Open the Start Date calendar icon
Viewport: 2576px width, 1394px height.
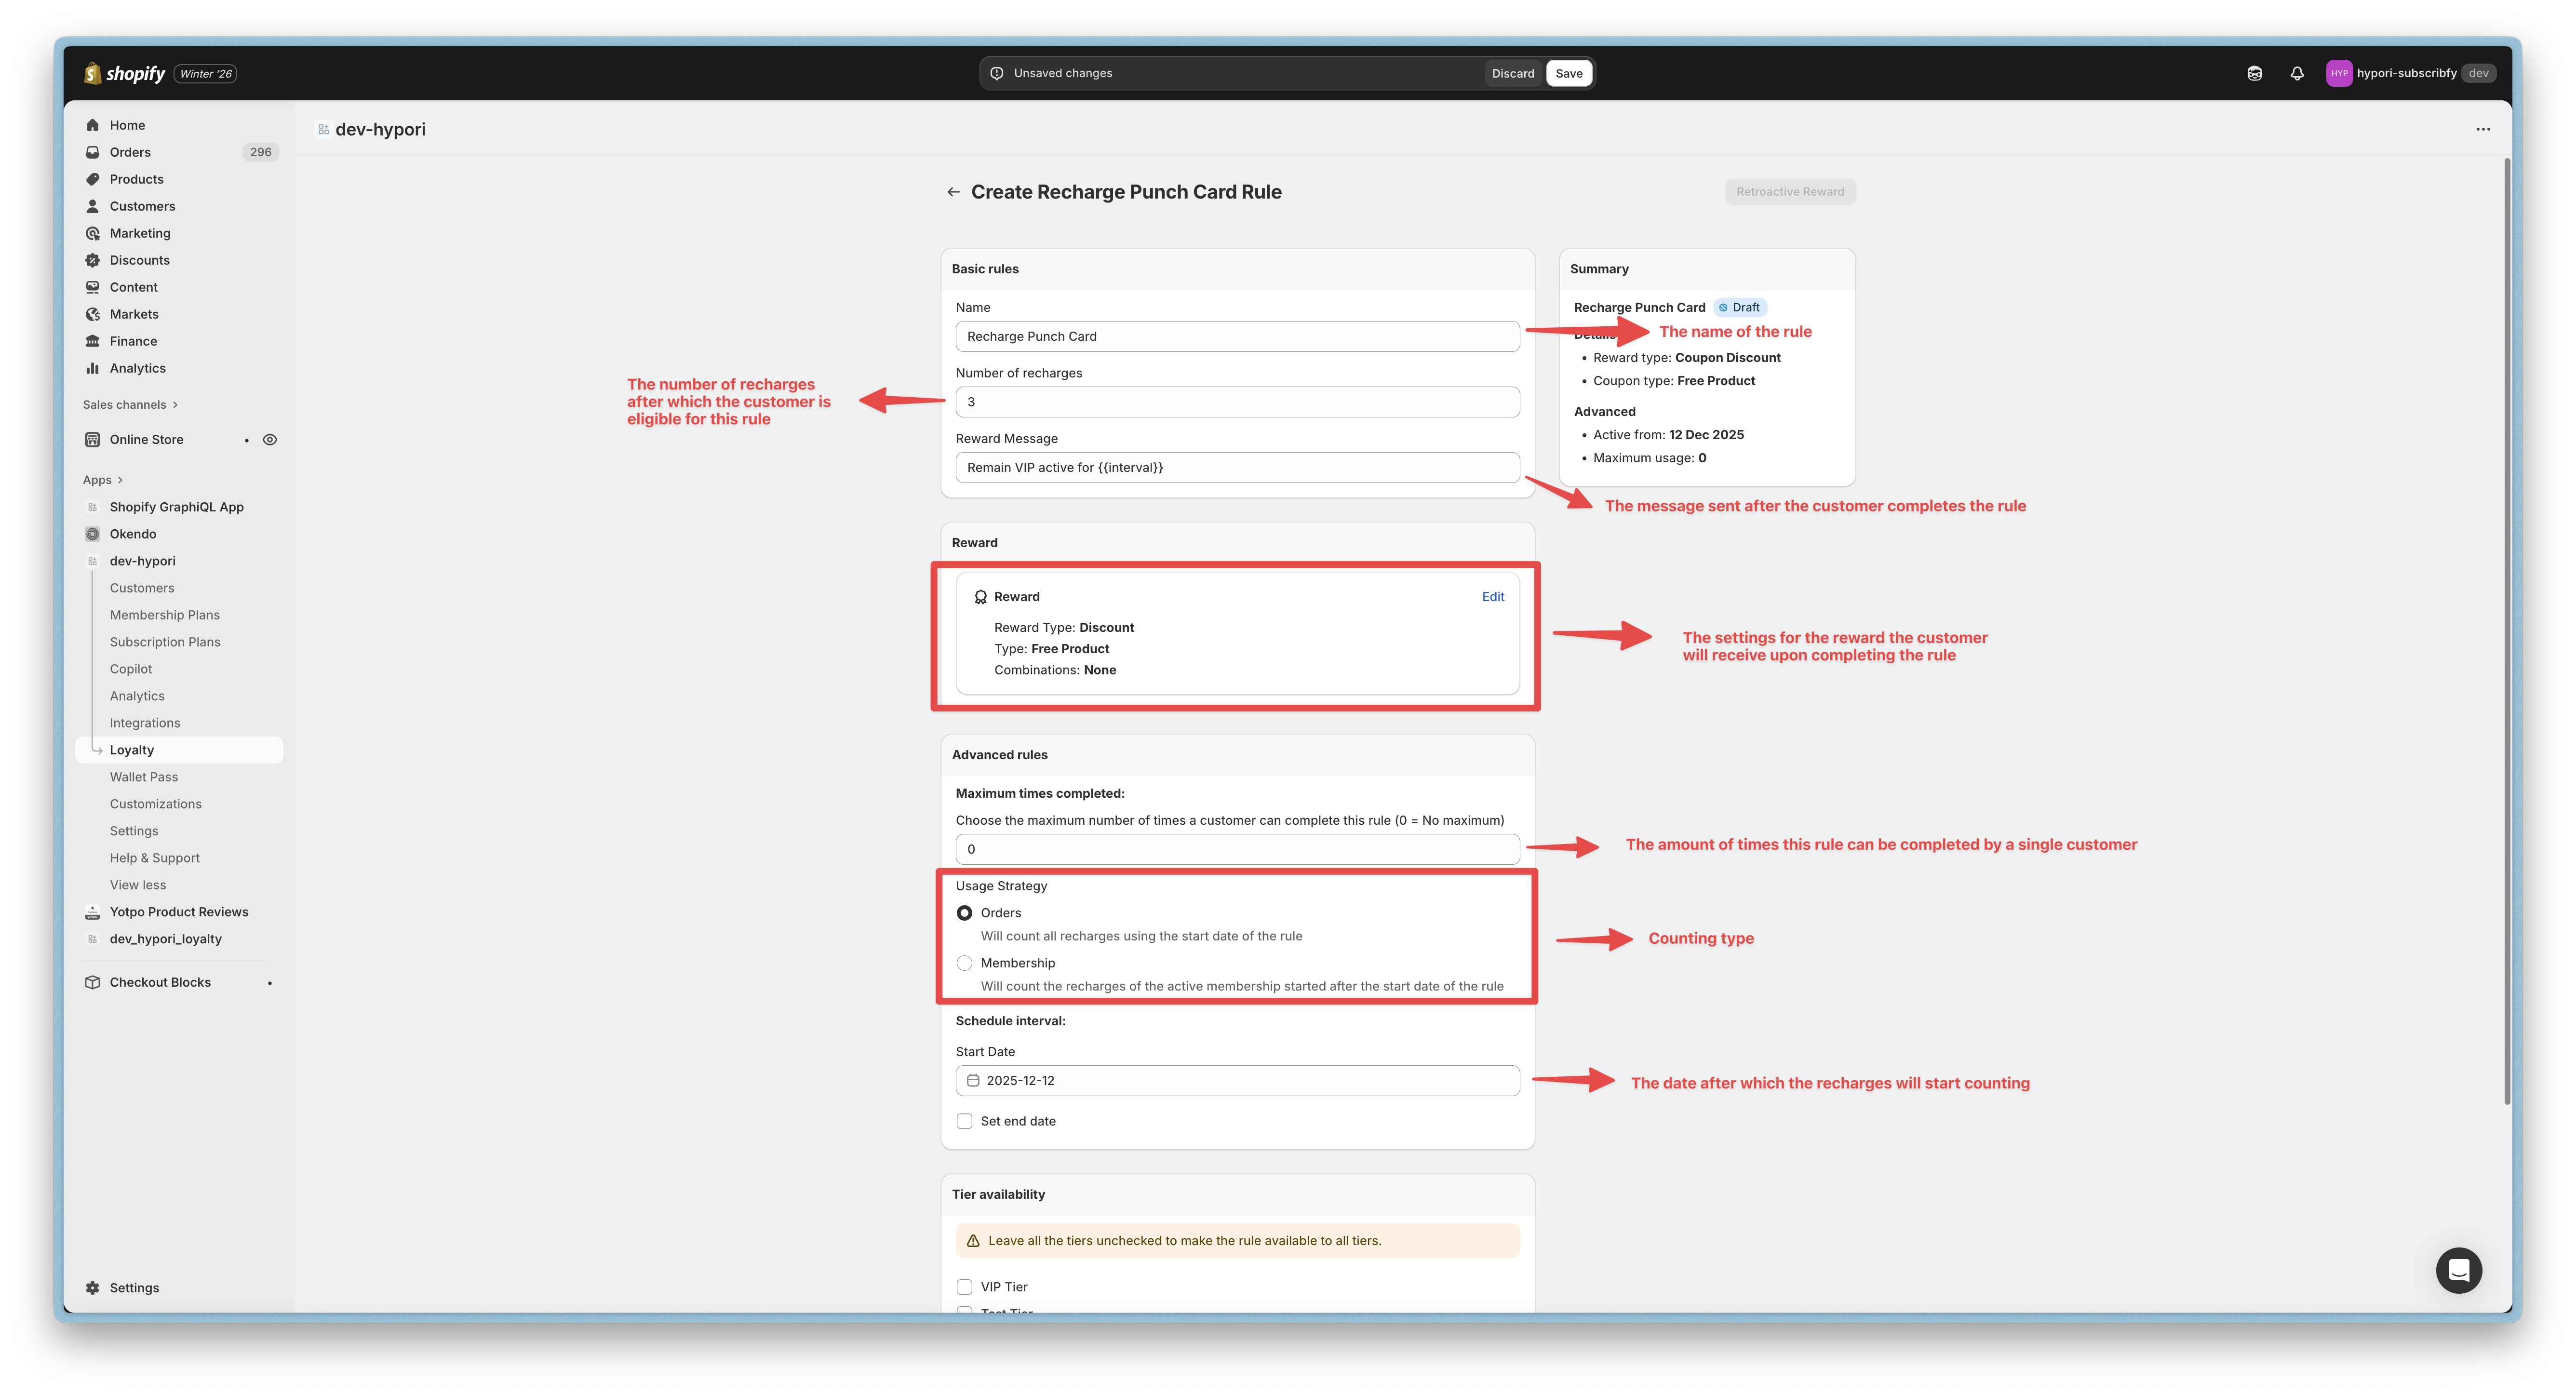(973, 1081)
